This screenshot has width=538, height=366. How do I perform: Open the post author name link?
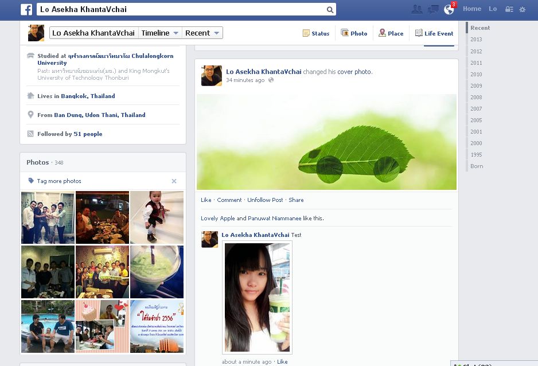pos(263,72)
